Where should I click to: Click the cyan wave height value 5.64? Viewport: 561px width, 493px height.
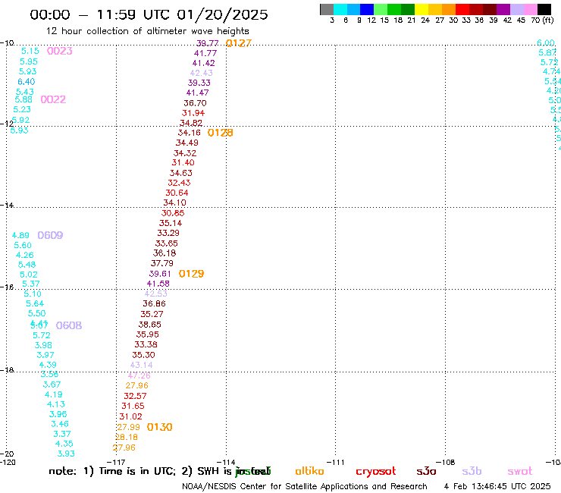[x=35, y=303]
